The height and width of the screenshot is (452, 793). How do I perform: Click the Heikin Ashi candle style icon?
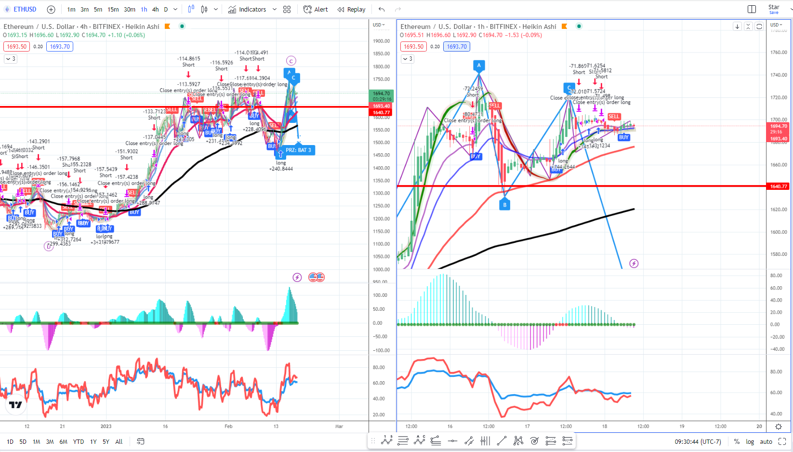204,9
